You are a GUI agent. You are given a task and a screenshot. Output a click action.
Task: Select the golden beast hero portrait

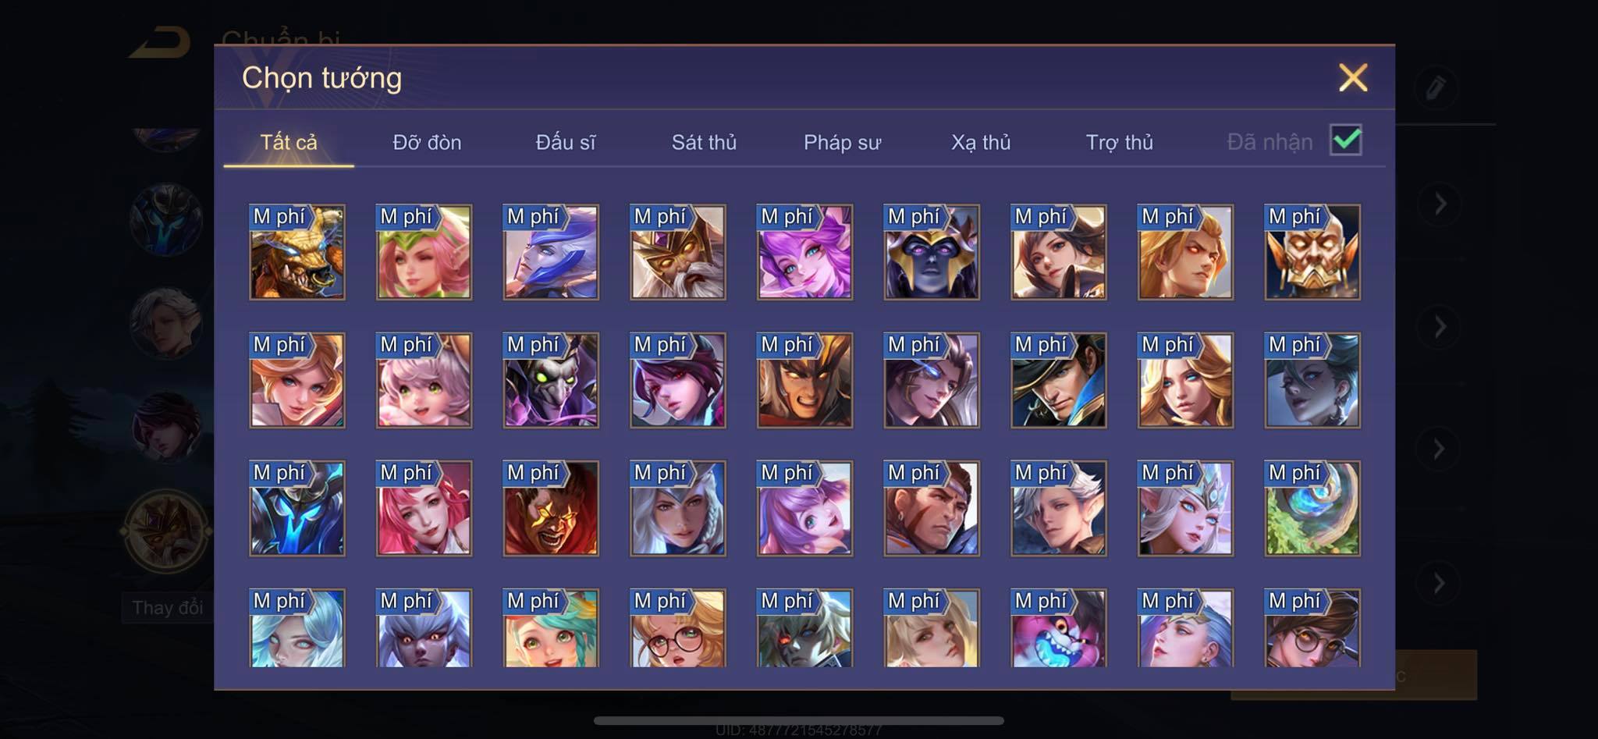(297, 252)
